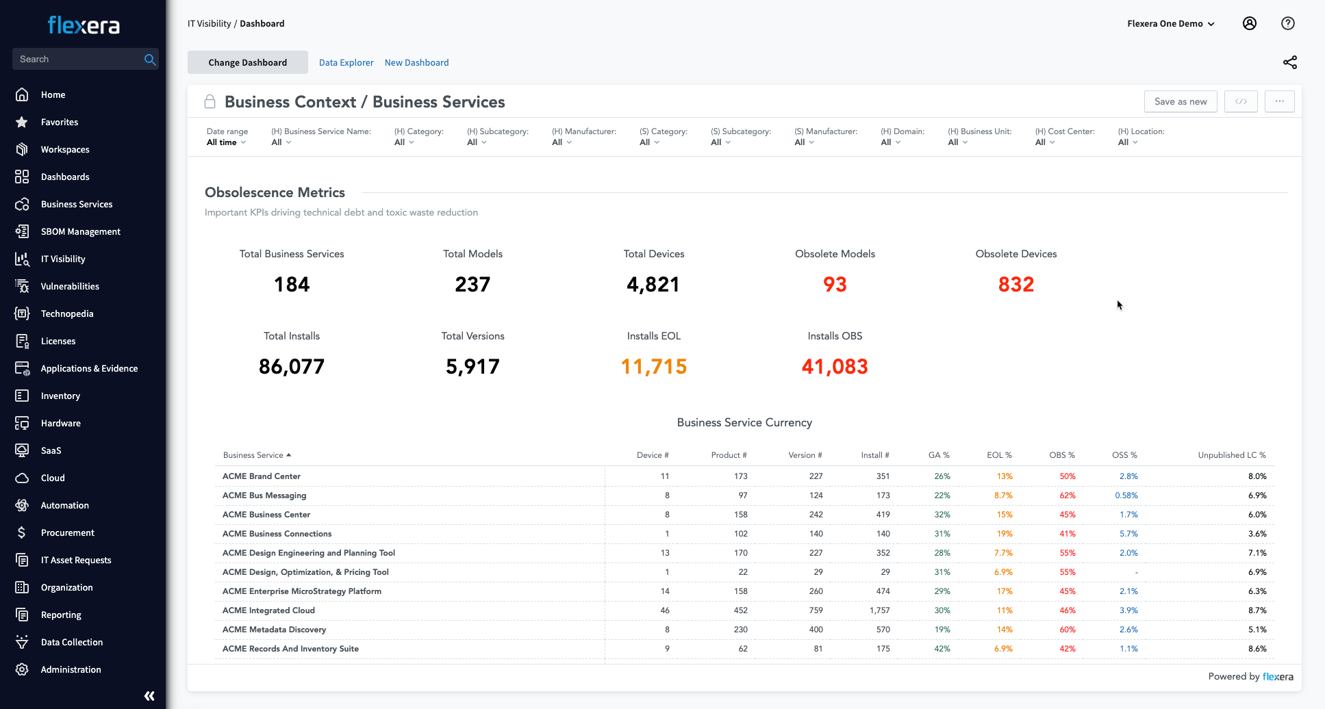Click the share icon at top right
This screenshot has height=709, width=1325.
(x=1289, y=62)
